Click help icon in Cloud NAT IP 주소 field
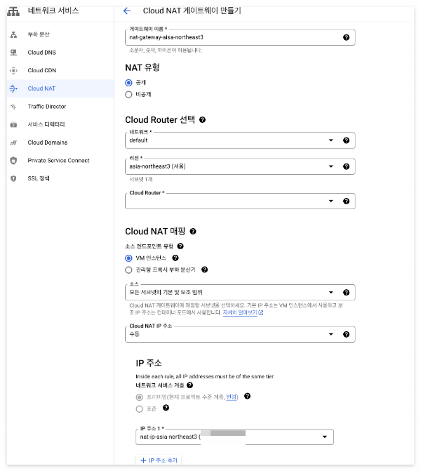 pyautogui.click(x=346, y=334)
